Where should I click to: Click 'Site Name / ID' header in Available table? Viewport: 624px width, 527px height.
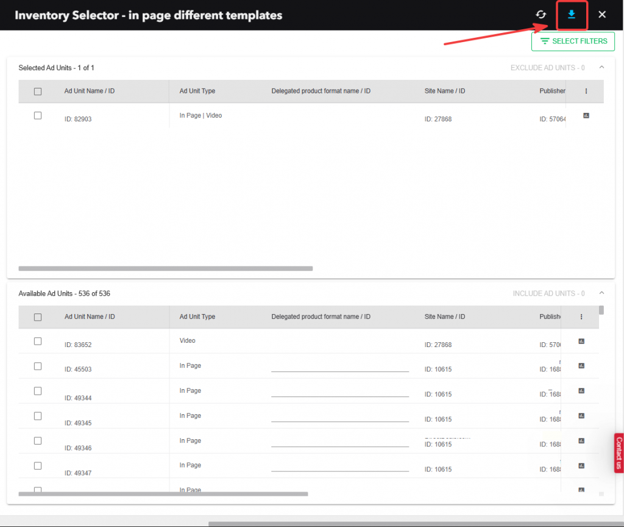[445, 317]
